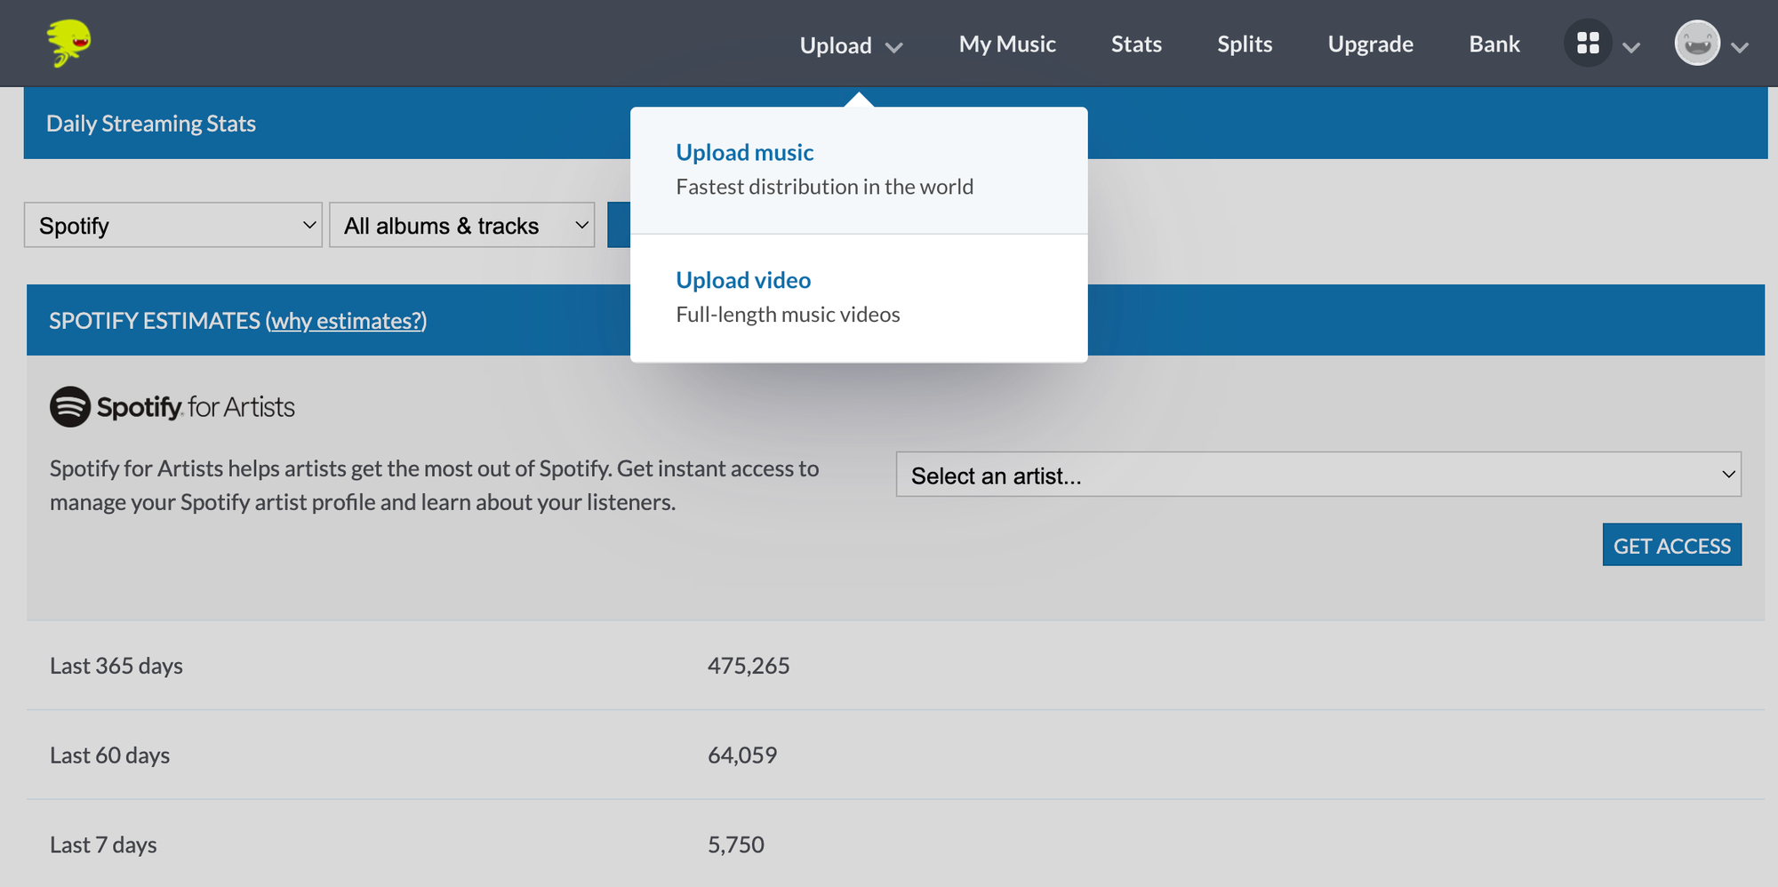Image resolution: width=1778 pixels, height=887 pixels.
Task: Open the Upload menu
Action: coord(837,44)
